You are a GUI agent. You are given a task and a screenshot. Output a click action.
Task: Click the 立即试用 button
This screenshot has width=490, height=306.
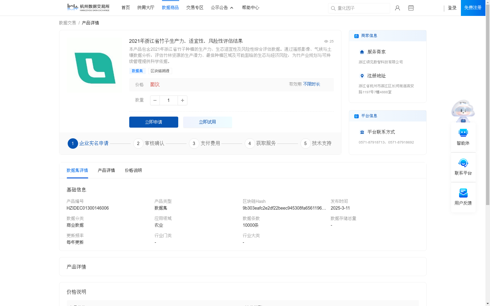(x=208, y=122)
